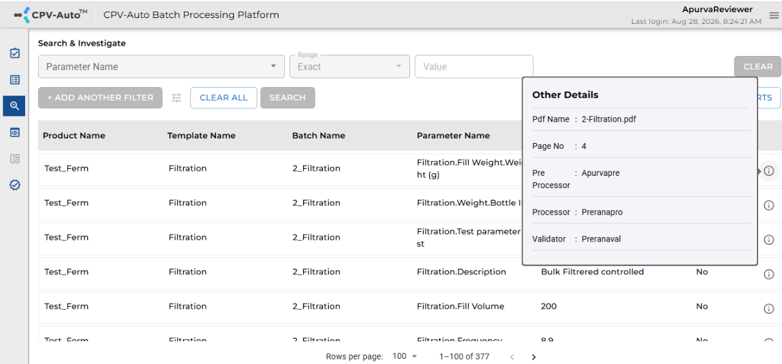The width and height of the screenshot is (782, 364).
Task: Click the Last login timestamp text
Action: pos(696,21)
